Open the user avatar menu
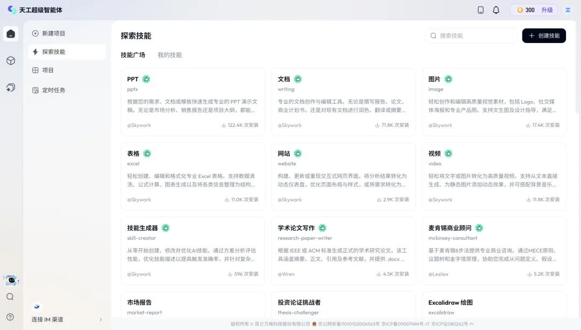581x330 pixels. tap(568, 10)
